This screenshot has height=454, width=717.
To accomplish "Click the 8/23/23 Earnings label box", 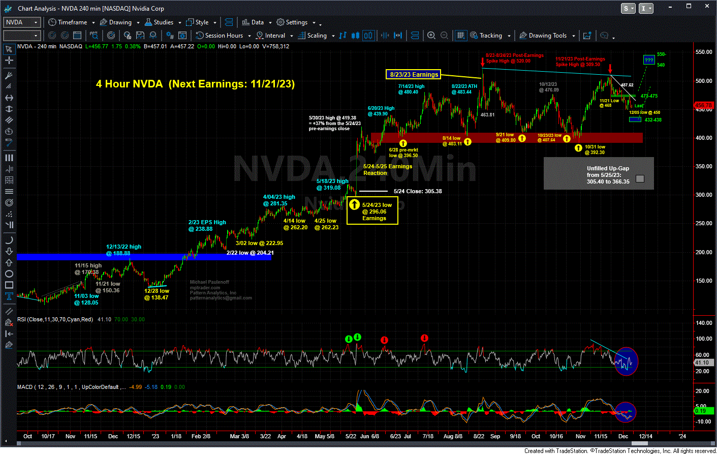I will 414,74.
